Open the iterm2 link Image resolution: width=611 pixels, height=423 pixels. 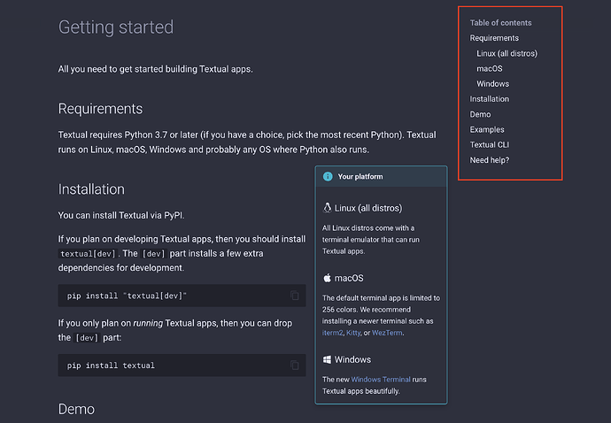[332, 333]
